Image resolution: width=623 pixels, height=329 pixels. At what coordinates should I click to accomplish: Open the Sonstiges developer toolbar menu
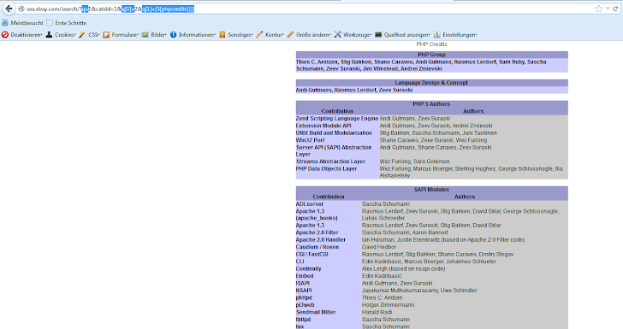pyautogui.click(x=236, y=35)
